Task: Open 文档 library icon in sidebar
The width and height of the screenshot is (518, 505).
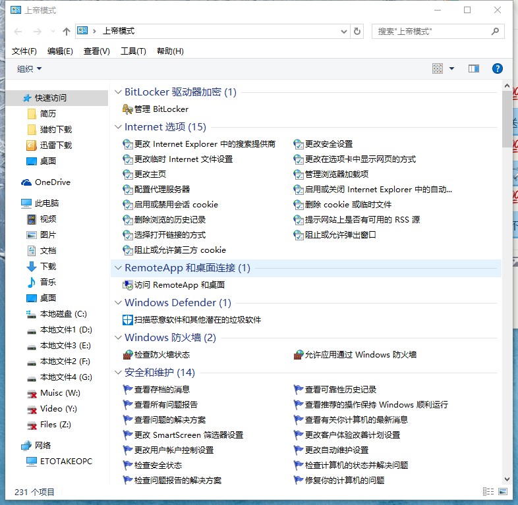Action: coord(32,251)
